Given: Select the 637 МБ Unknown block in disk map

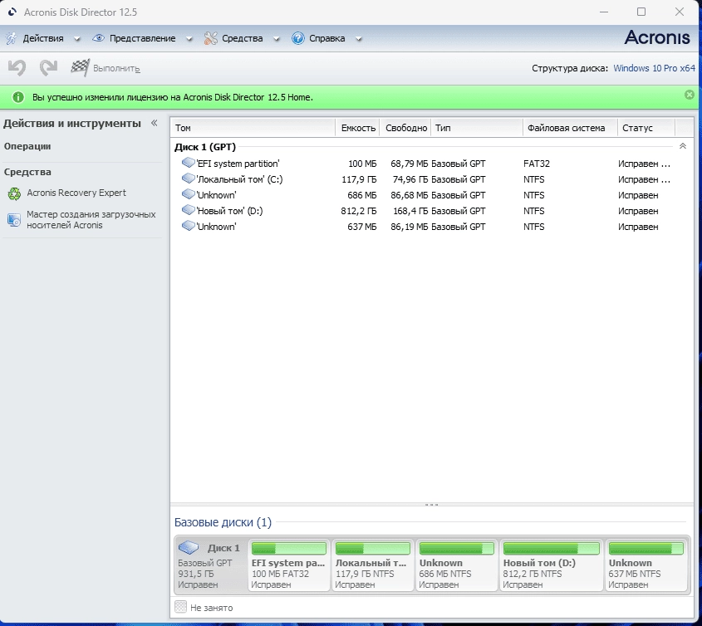Looking at the screenshot, I should pyautogui.click(x=646, y=565).
